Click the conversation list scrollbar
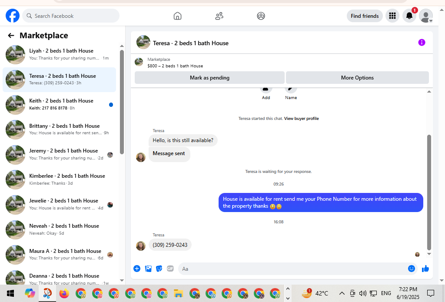 (x=122, y=102)
